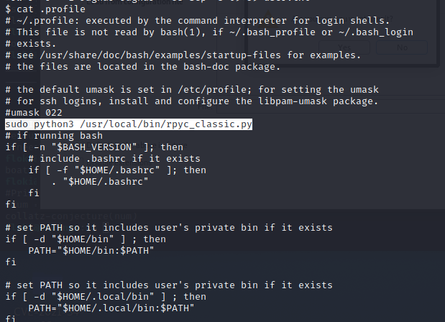Click the '# if running bash' comment
Image resolution: width=445 pixels, height=322 pixels.
[54, 136]
